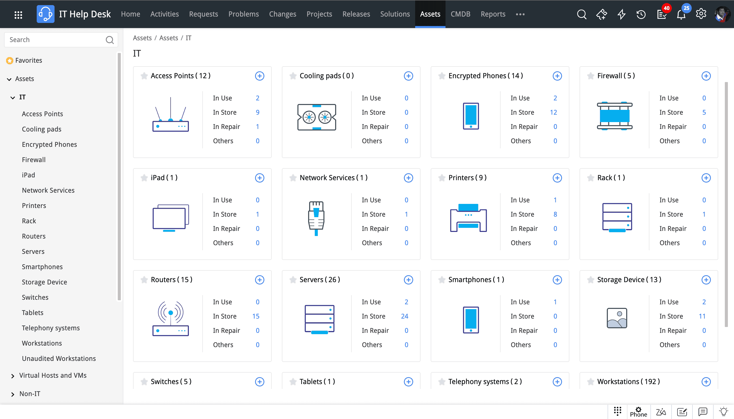Add new Cooling pads asset
Viewport: 734px width, 419px height.
408,76
